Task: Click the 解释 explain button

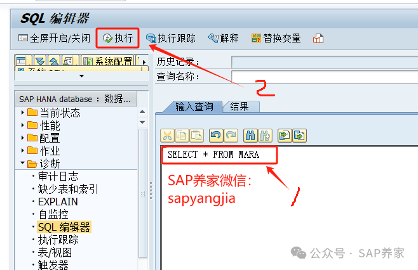Action: [x=224, y=38]
